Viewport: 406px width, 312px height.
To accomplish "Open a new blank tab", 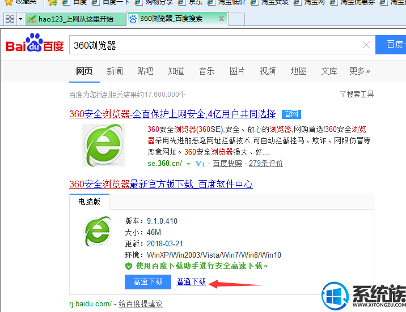I will 236,19.
